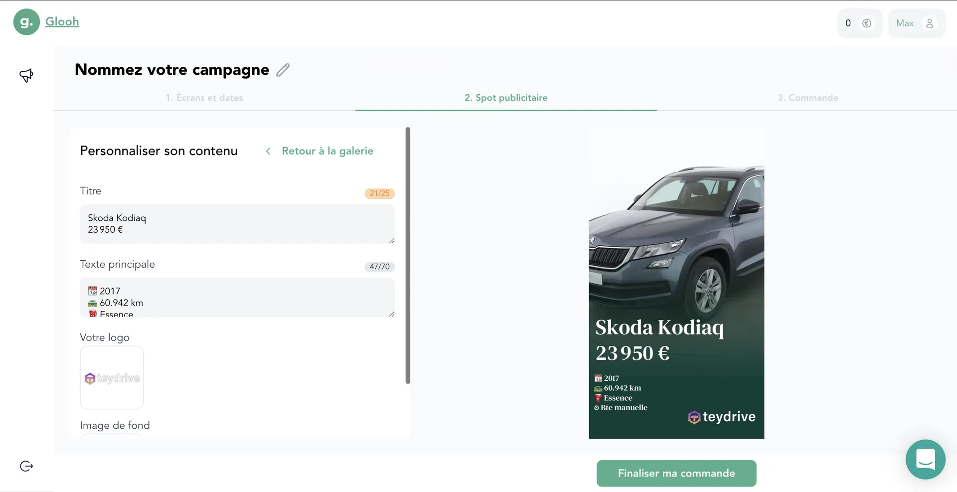Open the chat support bubble
This screenshot has height=492, width=957.
tap(926, 459)
